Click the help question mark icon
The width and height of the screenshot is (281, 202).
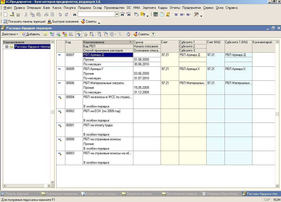[x=153, y=34]
